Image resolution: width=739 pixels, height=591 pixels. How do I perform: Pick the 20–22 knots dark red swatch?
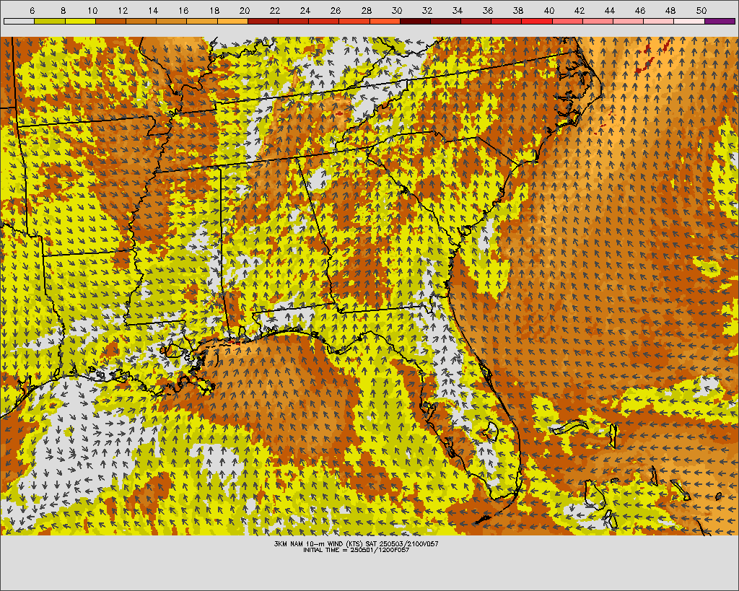(x=263, y=21)
